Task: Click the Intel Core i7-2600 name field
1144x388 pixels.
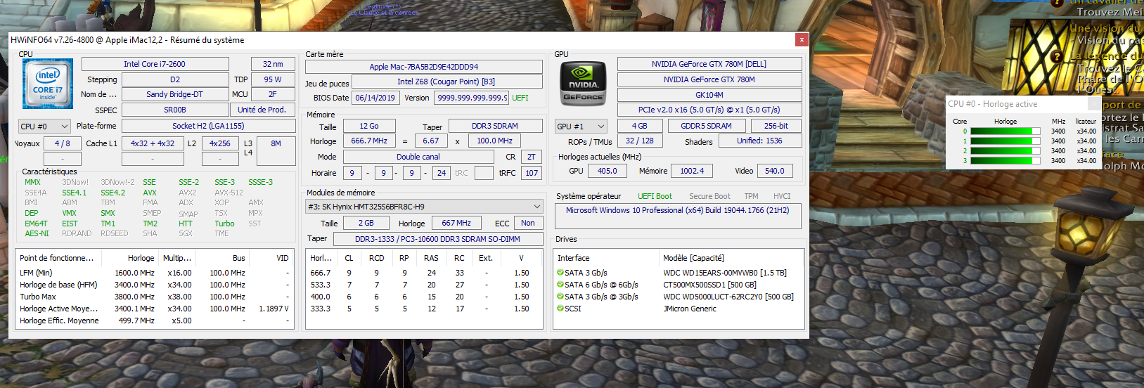Action: (155, 64)
